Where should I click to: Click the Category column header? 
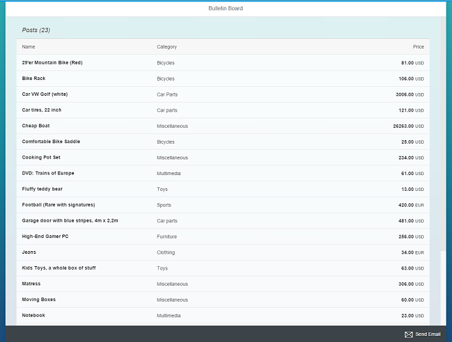pos(166,47)
